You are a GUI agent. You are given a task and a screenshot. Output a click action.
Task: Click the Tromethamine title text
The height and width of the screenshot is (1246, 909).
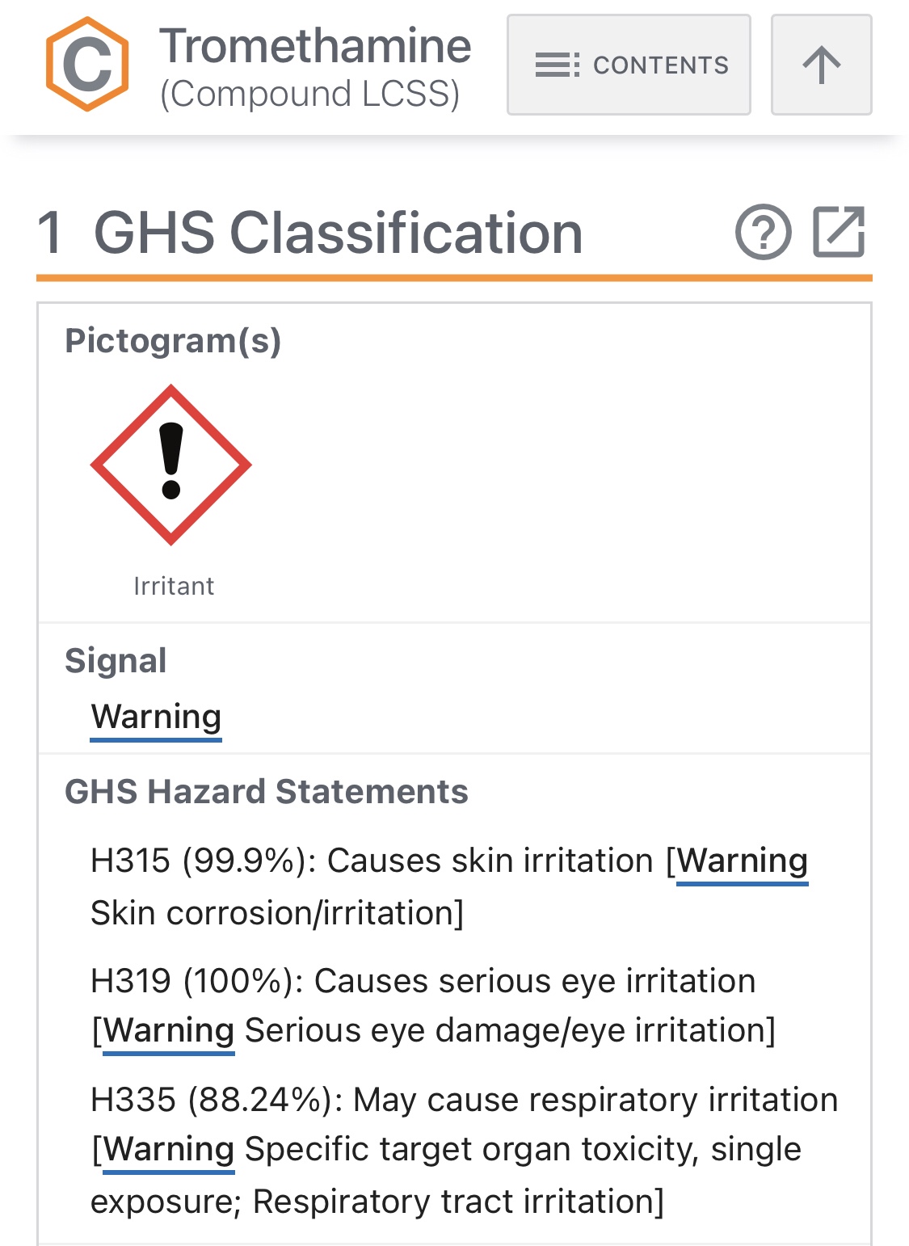pyautogui.click(x=315, y=46)
